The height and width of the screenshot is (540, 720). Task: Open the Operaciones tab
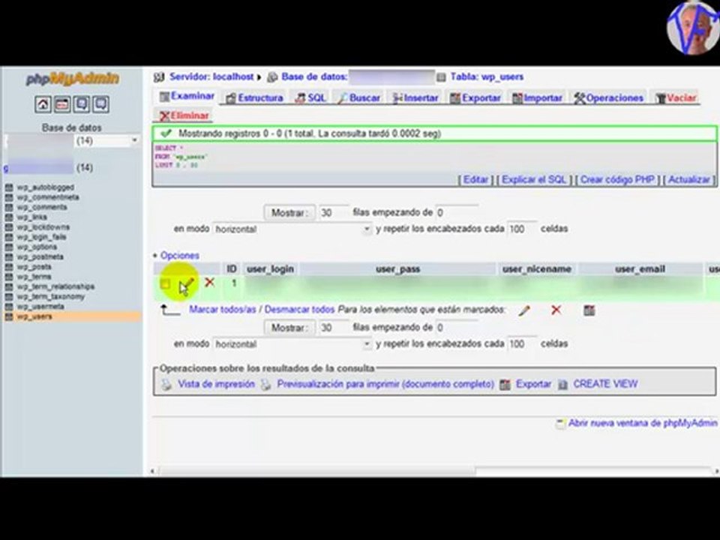click(609, 97)
